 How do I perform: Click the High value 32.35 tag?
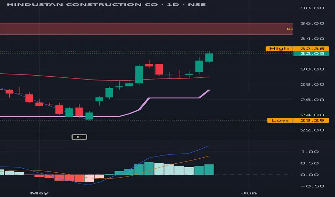[311, 49]
